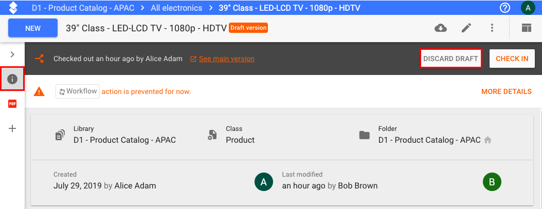Viewport: 542px width, 209px height.
Task: Click the pencil edit icon
Action: pyautogui.click(x=466, y=28)
